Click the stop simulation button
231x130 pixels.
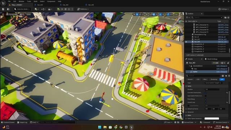click(66, 9)
